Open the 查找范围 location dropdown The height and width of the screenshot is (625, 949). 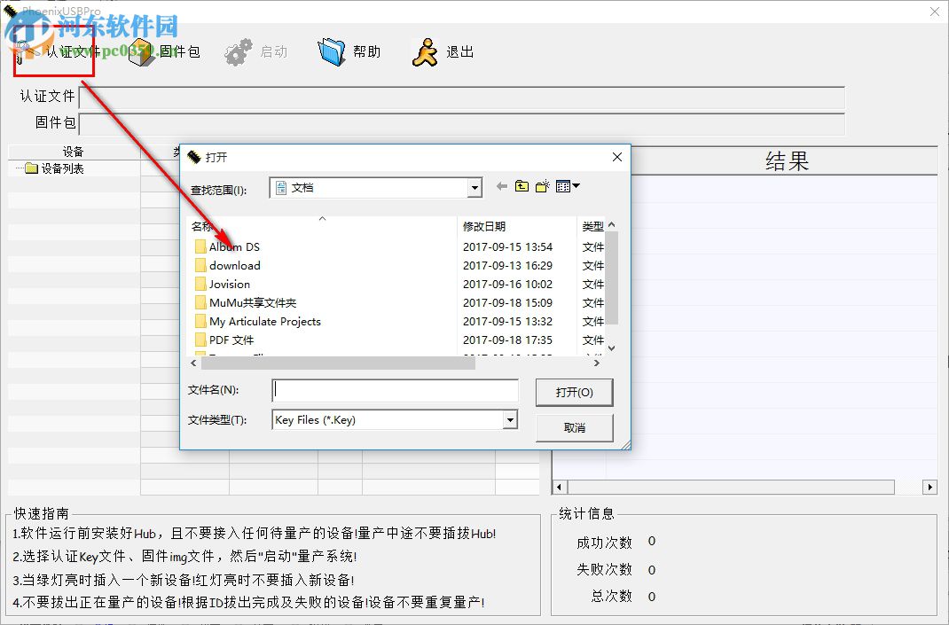coord(474,187)
